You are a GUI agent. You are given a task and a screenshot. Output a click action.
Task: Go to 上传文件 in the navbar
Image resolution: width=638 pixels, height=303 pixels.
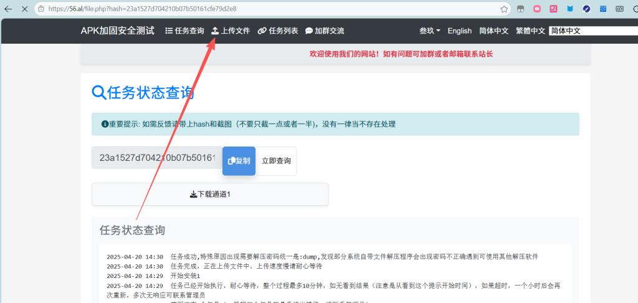231,31
